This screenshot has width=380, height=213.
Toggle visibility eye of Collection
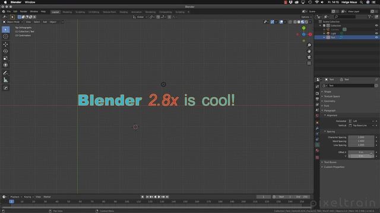pyautogui.click(x=376, y=25)
